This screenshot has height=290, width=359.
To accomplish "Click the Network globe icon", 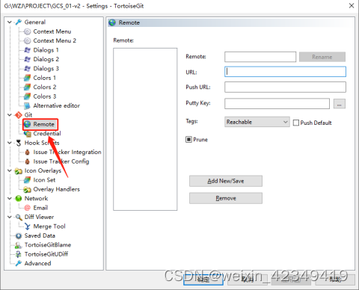I will tap(19, 199).
